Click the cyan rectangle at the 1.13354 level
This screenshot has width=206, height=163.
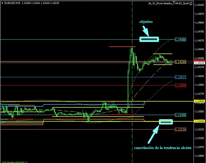pos(166,122)
